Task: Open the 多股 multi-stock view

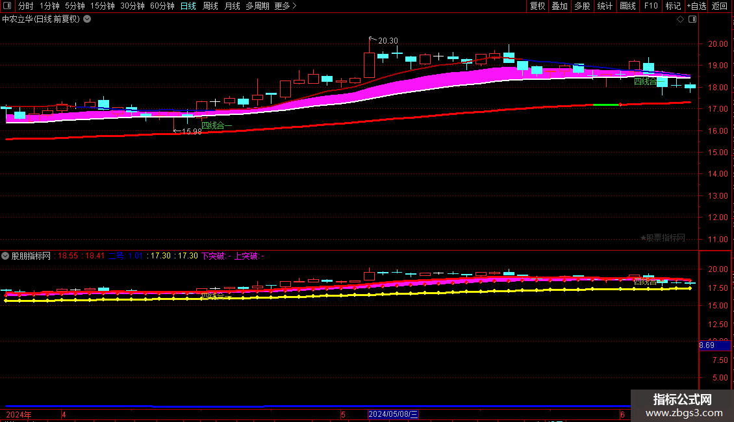Action: pyautogui.click(x=582, y=6)
